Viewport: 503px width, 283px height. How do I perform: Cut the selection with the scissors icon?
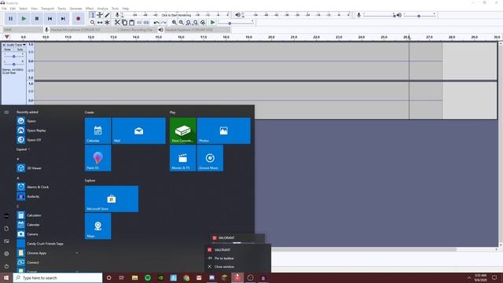[x=117, y=23]
